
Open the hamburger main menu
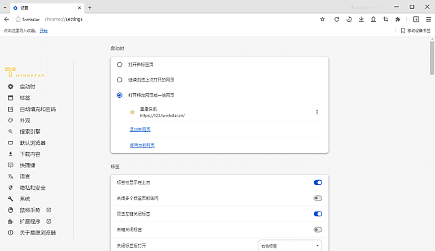tap(428, 19)
